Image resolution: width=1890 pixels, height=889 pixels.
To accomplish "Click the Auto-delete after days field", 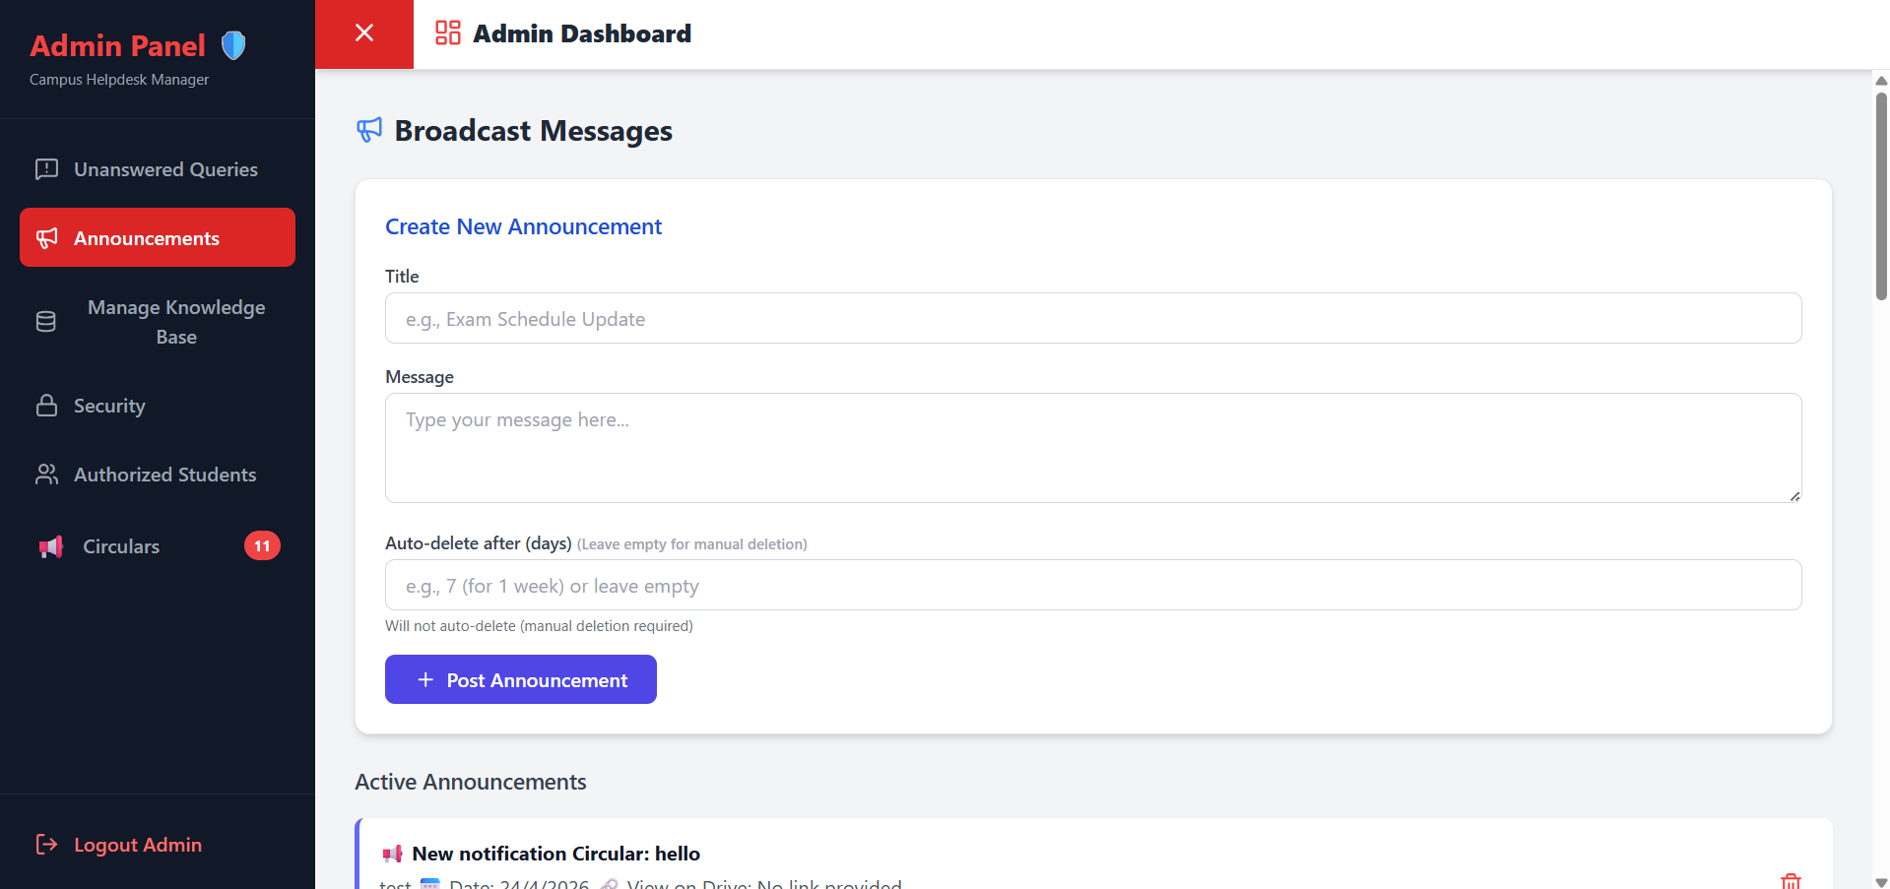I will click(x=1093, y=586).
